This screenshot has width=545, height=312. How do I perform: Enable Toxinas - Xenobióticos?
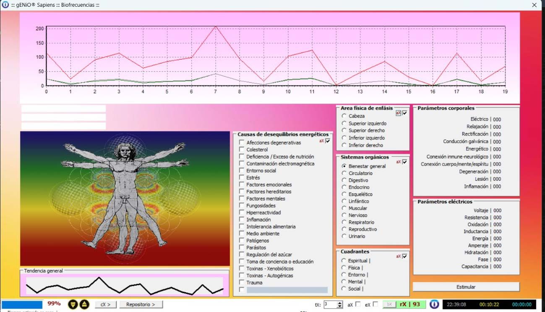(242, 269)
